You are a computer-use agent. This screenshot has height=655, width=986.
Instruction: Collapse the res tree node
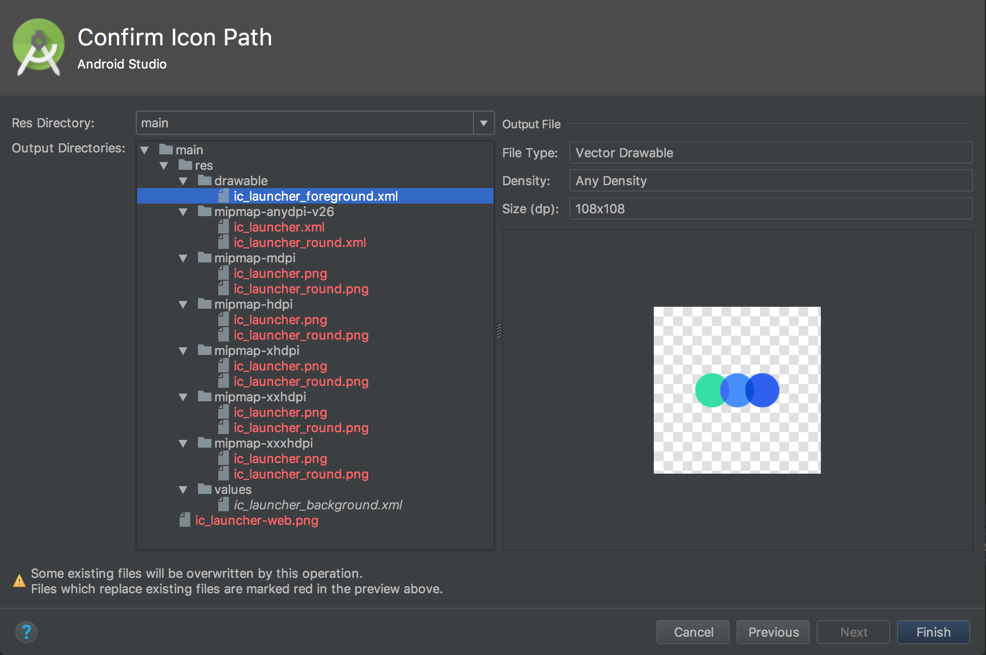164,165
